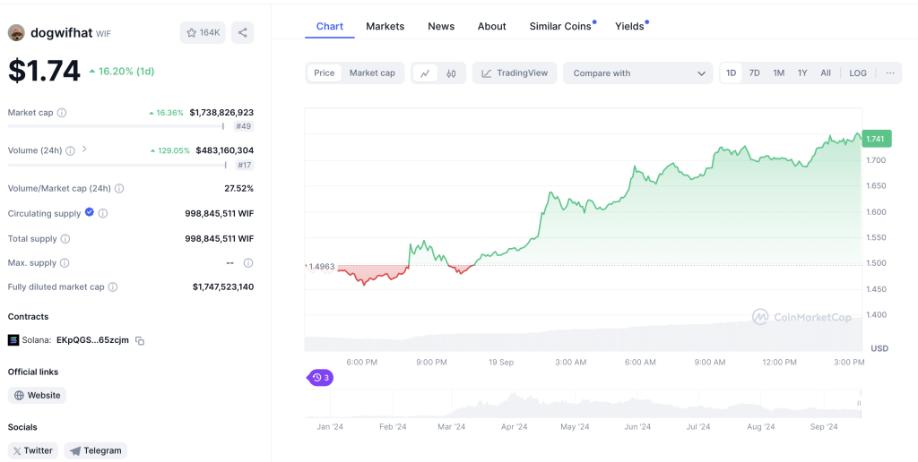Click the Circulating supply verified badge

pyautogui.click(x=90, y=212)
